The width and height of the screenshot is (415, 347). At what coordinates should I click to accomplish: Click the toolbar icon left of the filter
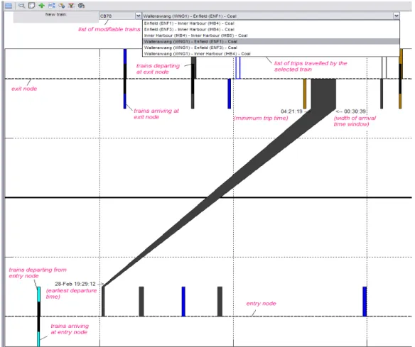coord(62,6)
